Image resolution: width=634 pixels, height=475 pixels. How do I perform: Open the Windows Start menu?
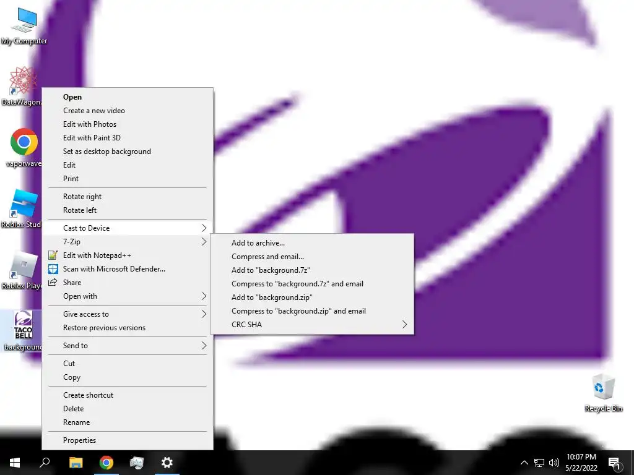click(15, 463)
